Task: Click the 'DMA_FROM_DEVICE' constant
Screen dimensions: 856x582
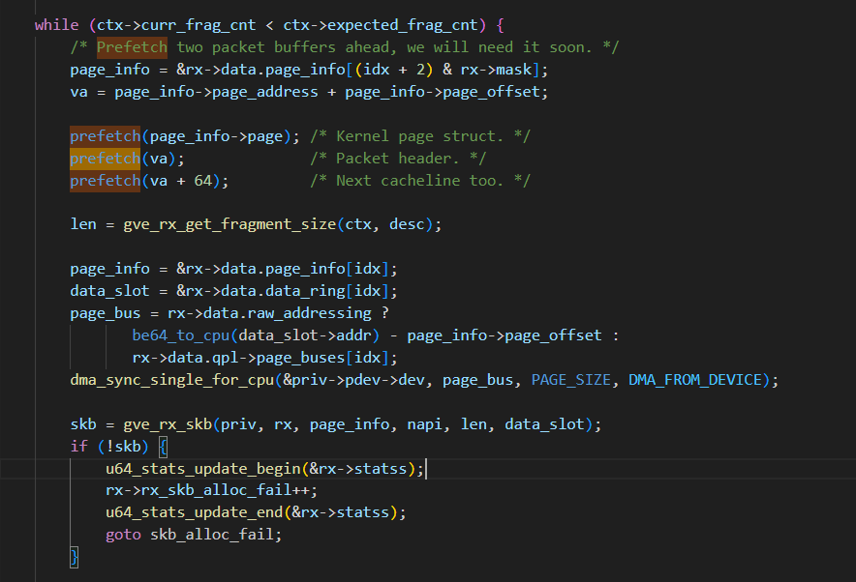Action: [x=695, y=380]
